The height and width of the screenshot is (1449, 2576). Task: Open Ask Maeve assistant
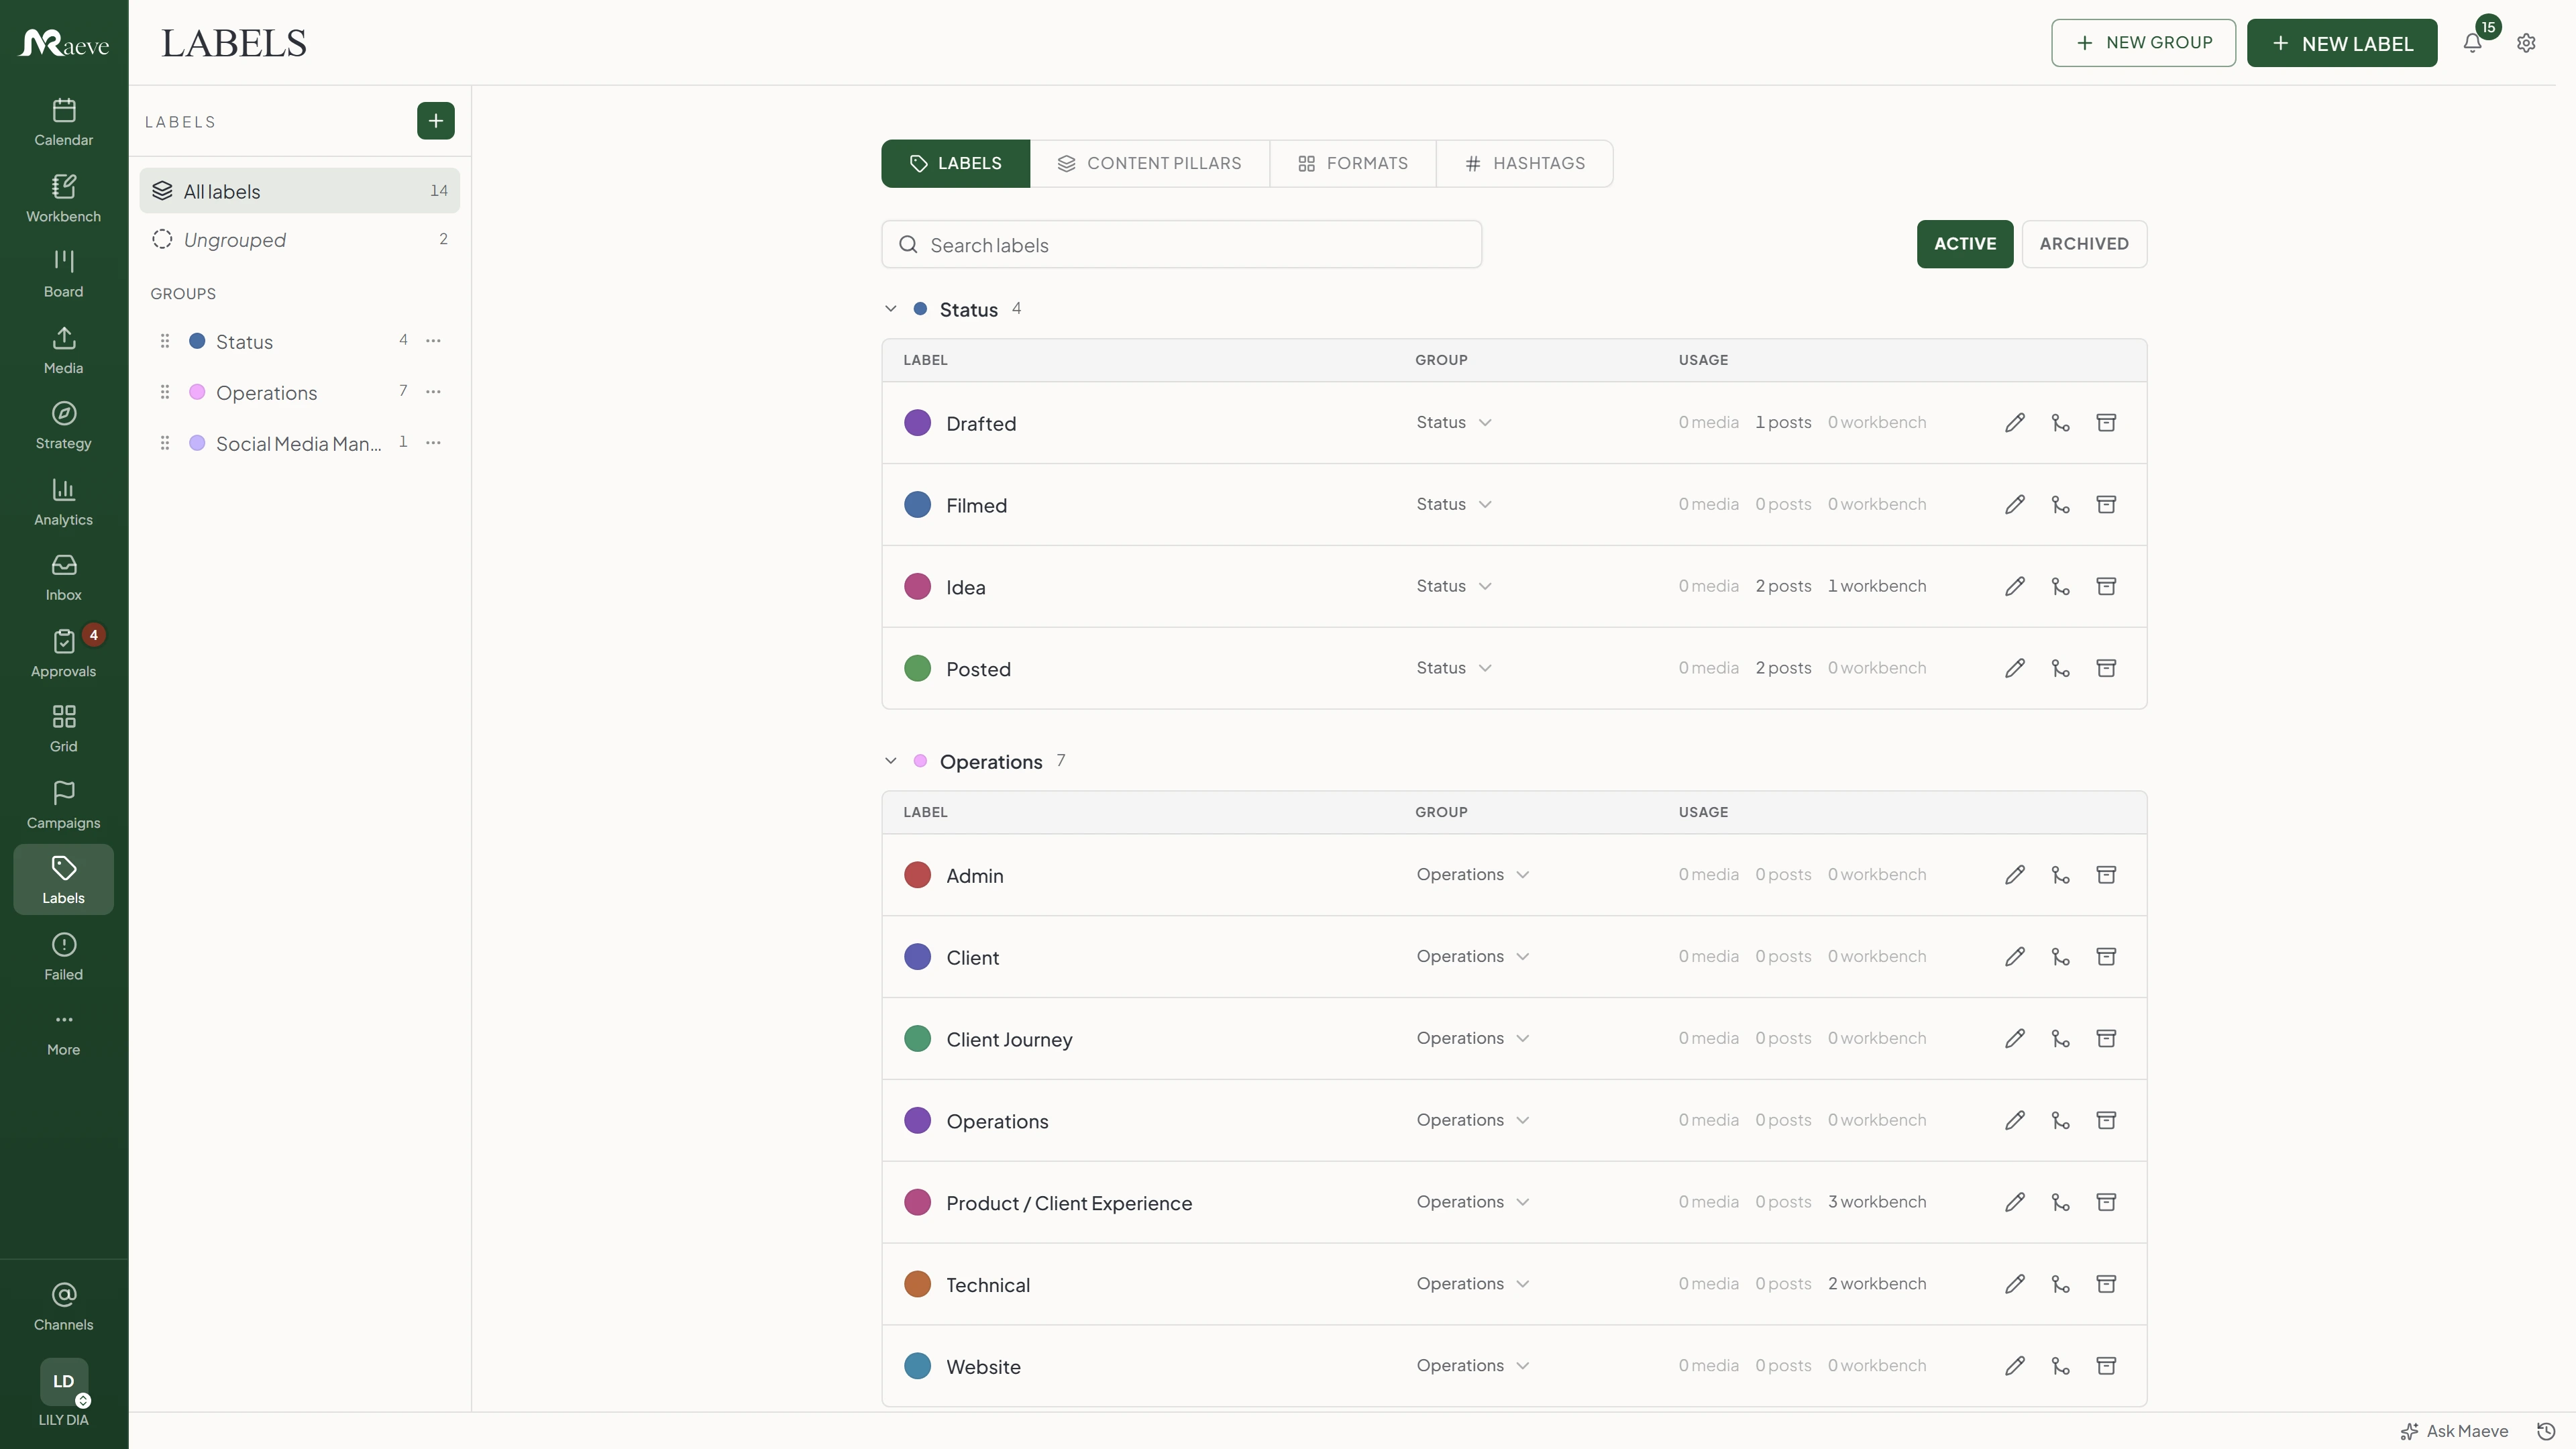pos(2454,1431)
